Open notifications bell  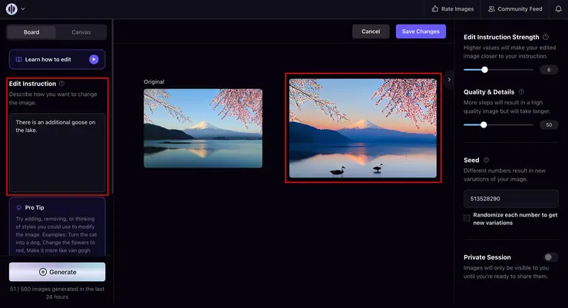tap(558, 8)
